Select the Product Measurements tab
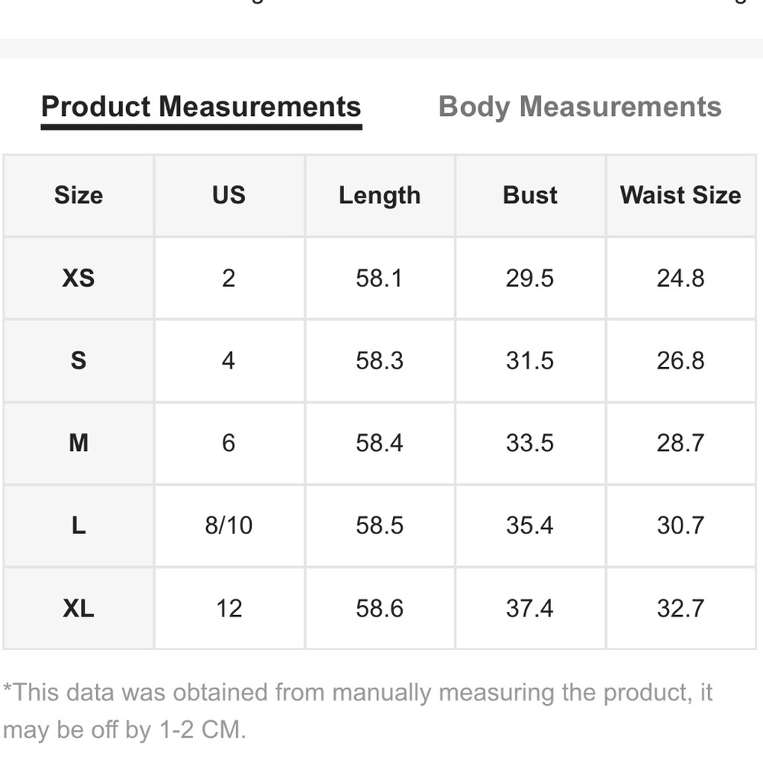 point(201,110)
